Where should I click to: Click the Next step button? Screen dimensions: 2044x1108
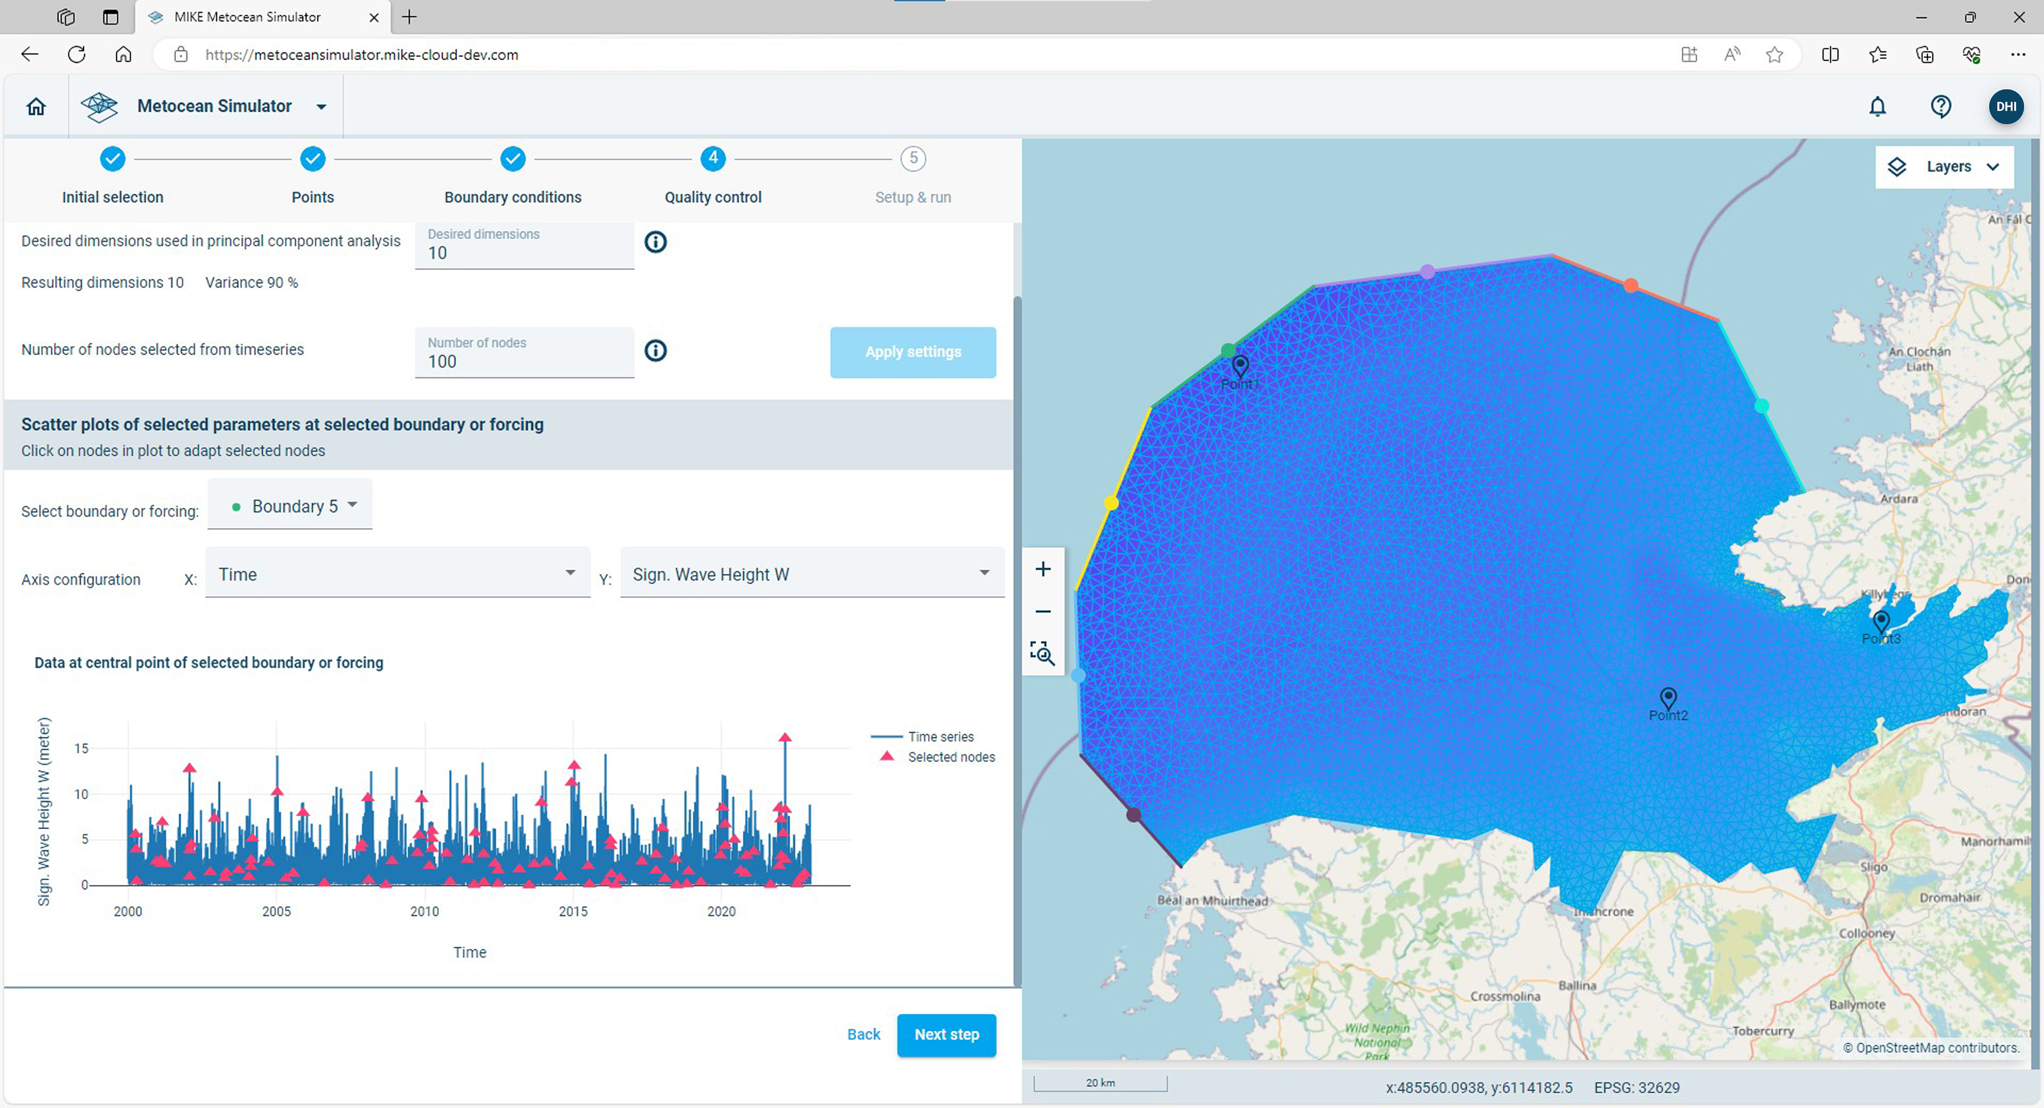coord(946,1034)
